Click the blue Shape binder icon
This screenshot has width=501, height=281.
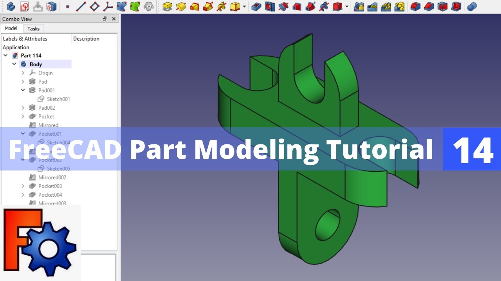(121, 6)
